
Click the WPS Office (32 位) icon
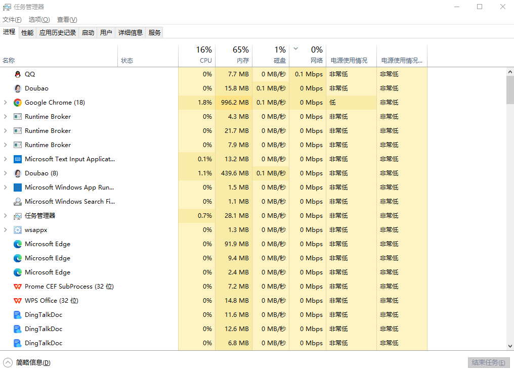tap(18, 301)
